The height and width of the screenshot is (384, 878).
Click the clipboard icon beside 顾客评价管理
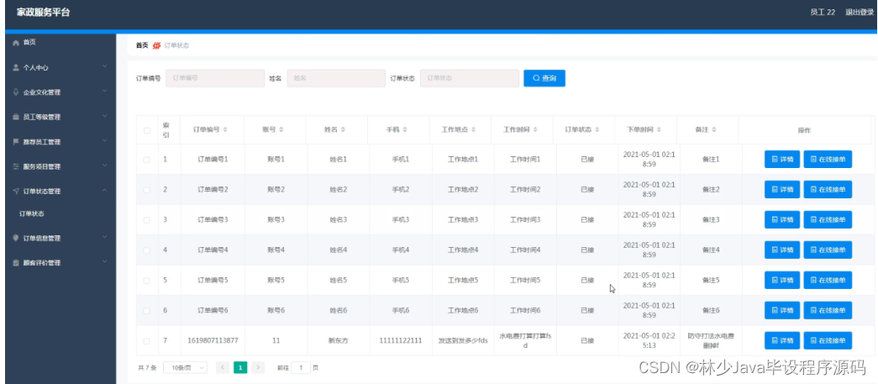pos(16,262)
